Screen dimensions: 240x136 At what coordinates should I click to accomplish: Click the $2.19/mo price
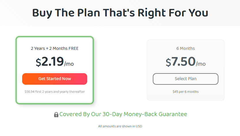[55, 62]
